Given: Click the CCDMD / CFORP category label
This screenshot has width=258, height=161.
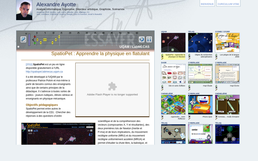Looking at the screenshot, I should [x=223, y=31].
